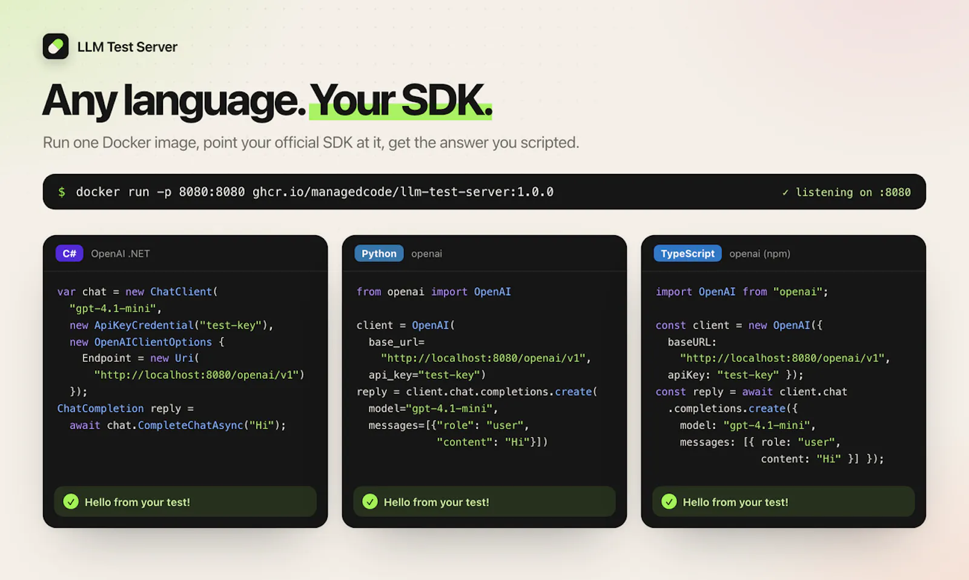Image resolution: width=969 pixels, height=580 pixels.
Task: Click the green check icon in TypeScript card
Action: point(669,502)
